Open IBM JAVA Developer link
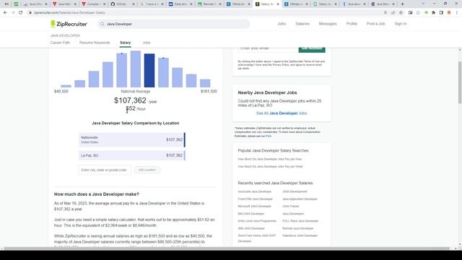This screenshot has height=260, width=462. click(x=251, y=228)
